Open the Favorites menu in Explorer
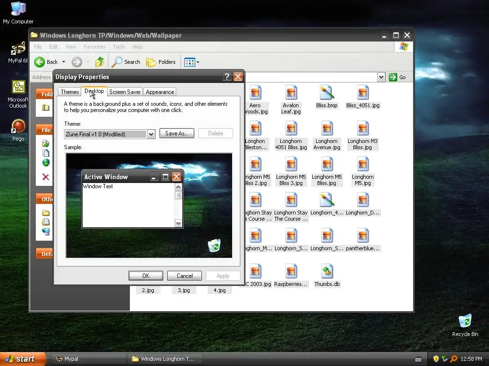The height and width of the screenshot is (366, 489). pyautogui.click(x=94, y=47)
